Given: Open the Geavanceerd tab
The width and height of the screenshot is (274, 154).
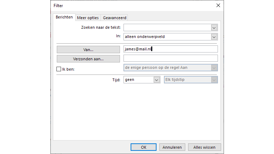Looking at the screenshot, I should (114, 18).
